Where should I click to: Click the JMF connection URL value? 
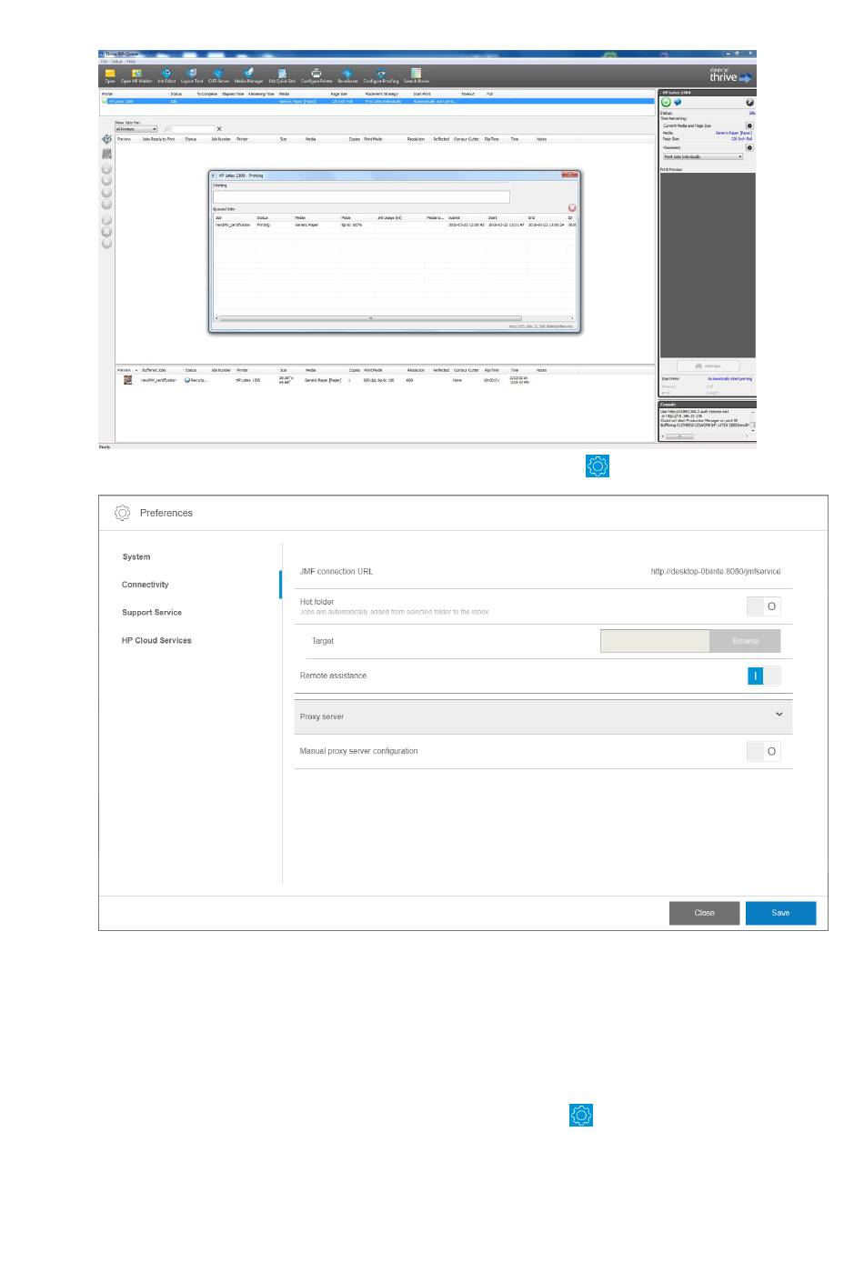coord(715,572)
